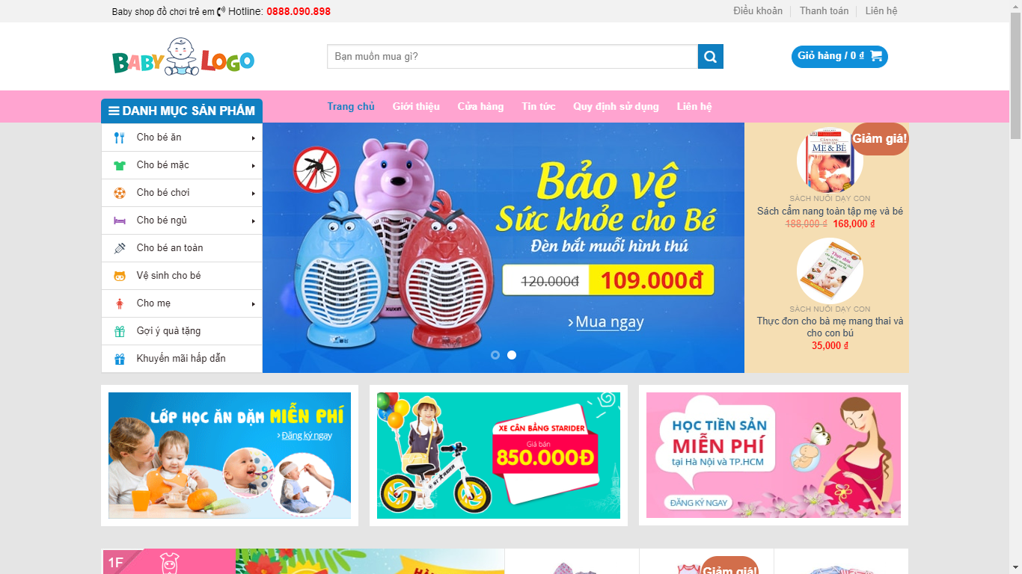The image size is (1022, 574).
Task: Open the shopping cart icon
Action: 876,56
